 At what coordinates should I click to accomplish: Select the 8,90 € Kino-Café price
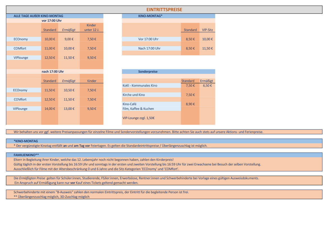tap(190, 104)
